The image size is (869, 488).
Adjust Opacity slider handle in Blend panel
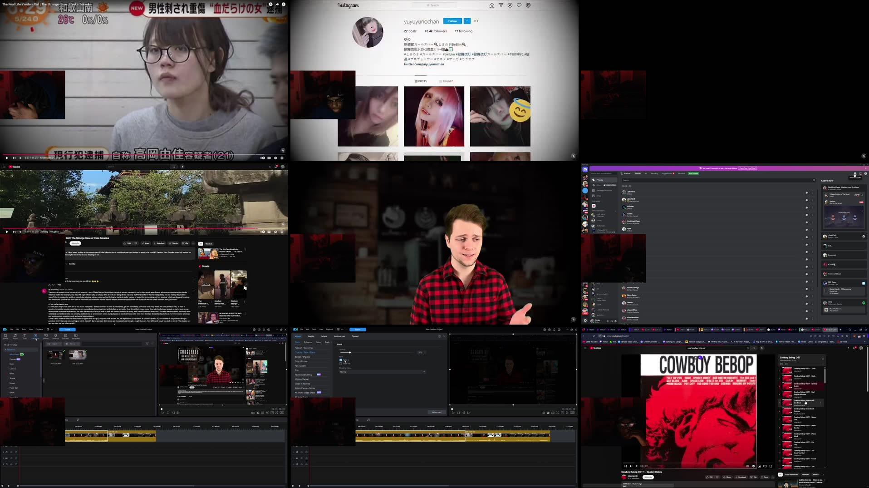[x=350, y=352]
